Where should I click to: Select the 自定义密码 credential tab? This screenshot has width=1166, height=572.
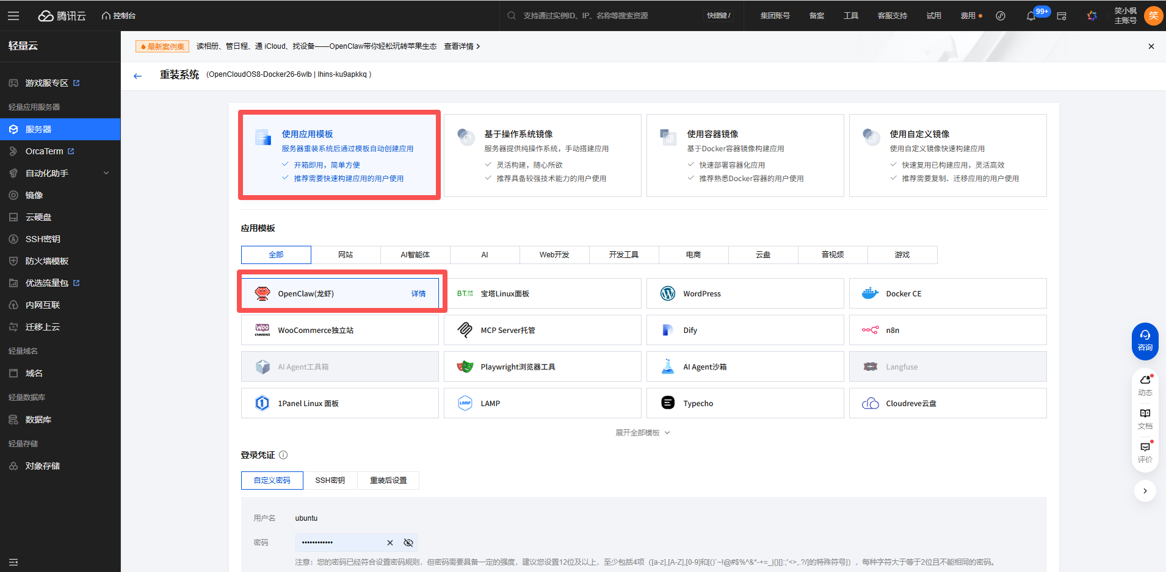coord(272,481)
